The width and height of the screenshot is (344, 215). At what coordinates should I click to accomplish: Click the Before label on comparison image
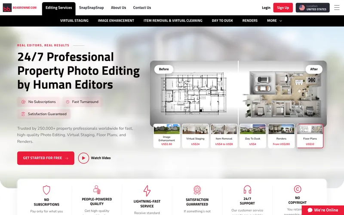(164, 69)
